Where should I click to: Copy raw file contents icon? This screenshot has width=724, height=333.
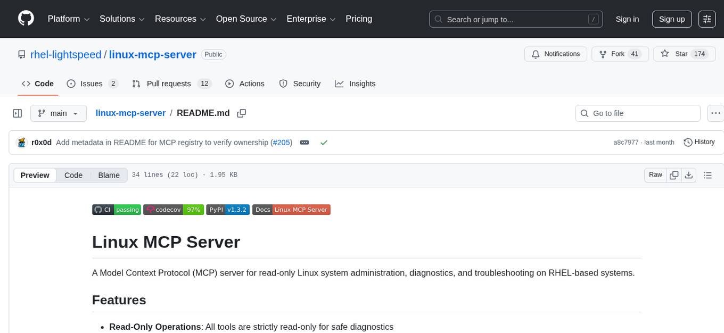pyautogui.click(x=674, y=174)
